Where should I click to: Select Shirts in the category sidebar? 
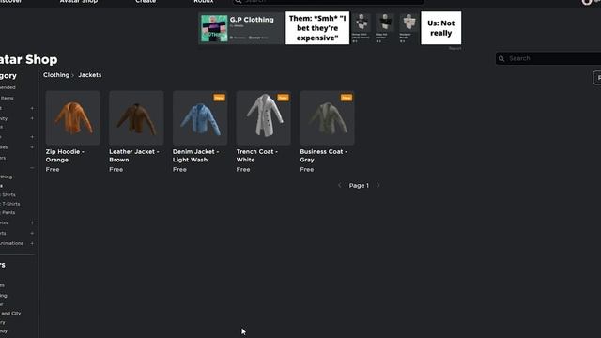pyautogui.click(x=8, y=195)
